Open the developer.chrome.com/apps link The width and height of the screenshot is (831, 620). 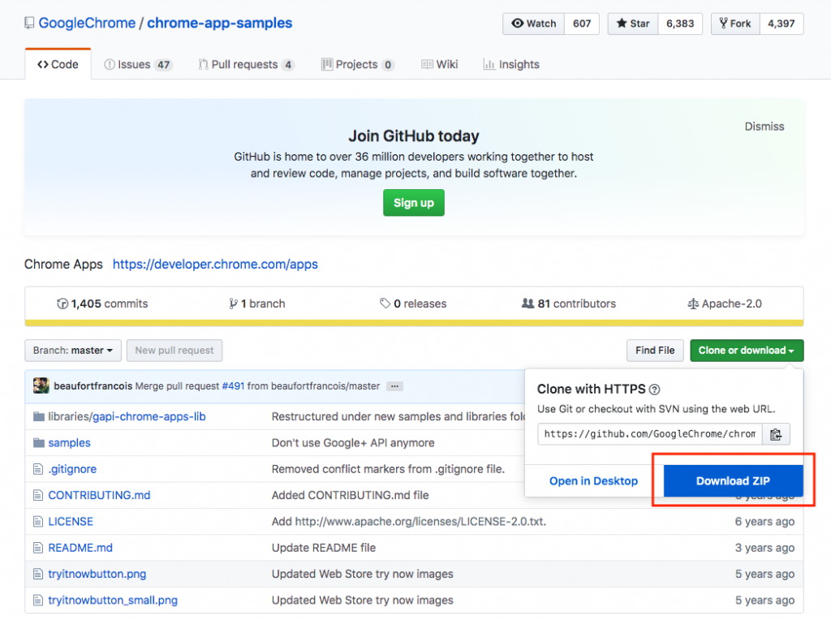(215, 264)
